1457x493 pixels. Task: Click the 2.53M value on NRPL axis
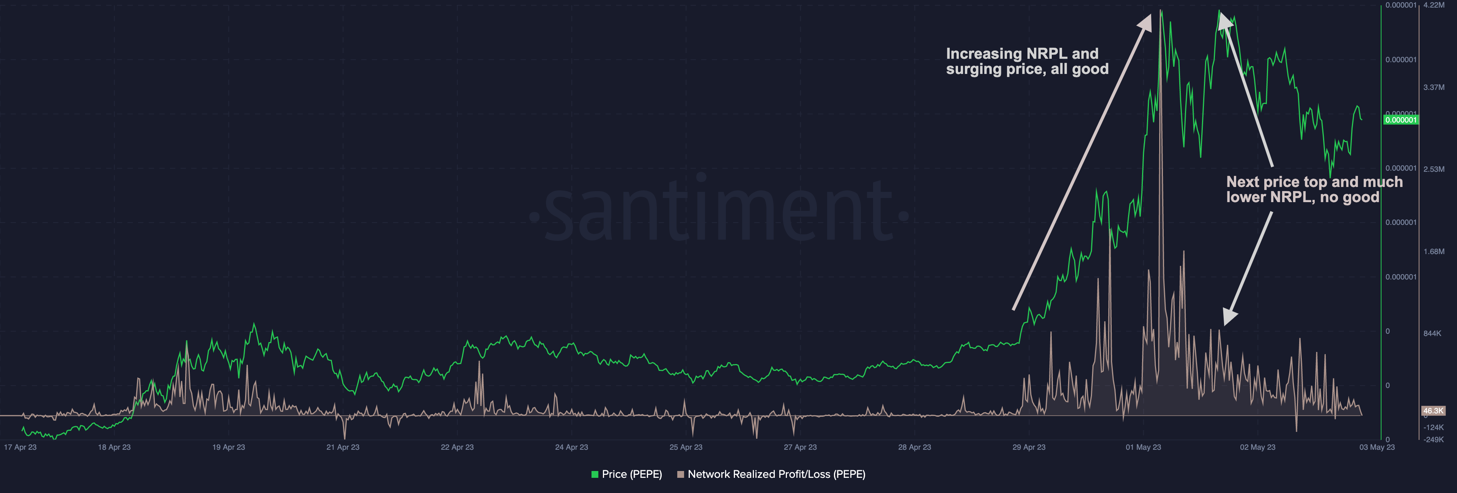click(x=1434, y=169)
